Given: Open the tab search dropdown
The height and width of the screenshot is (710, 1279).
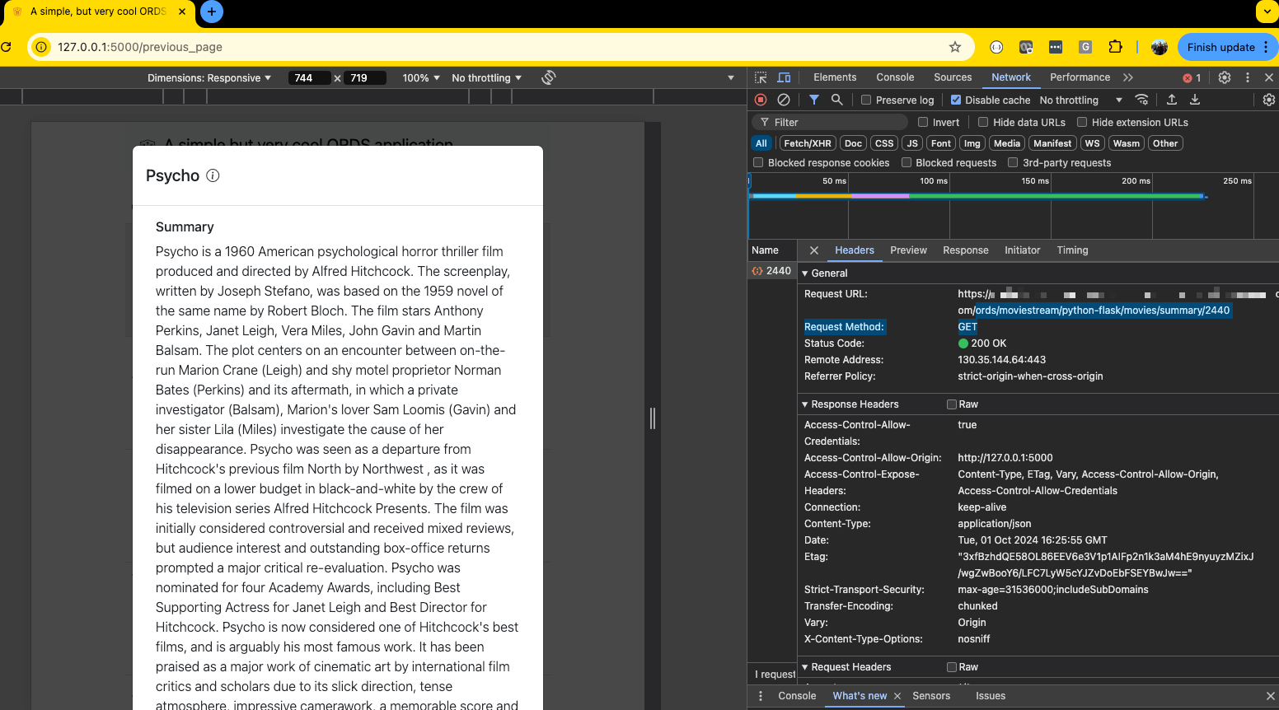Looking at the screenshot, I should coord(1267,12).
